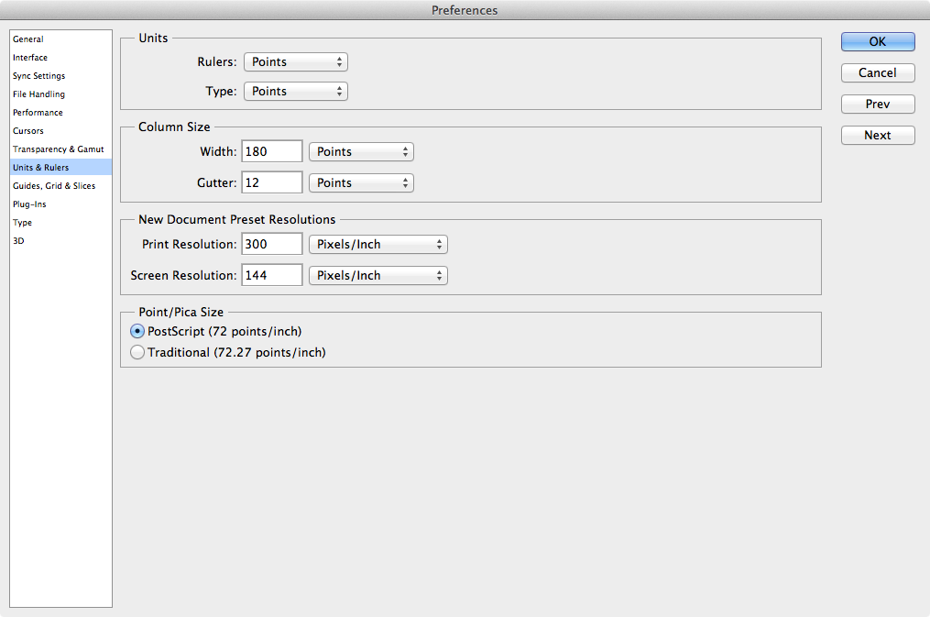
Task: Open the Rulers units dropdown
Action: (296, 62)
